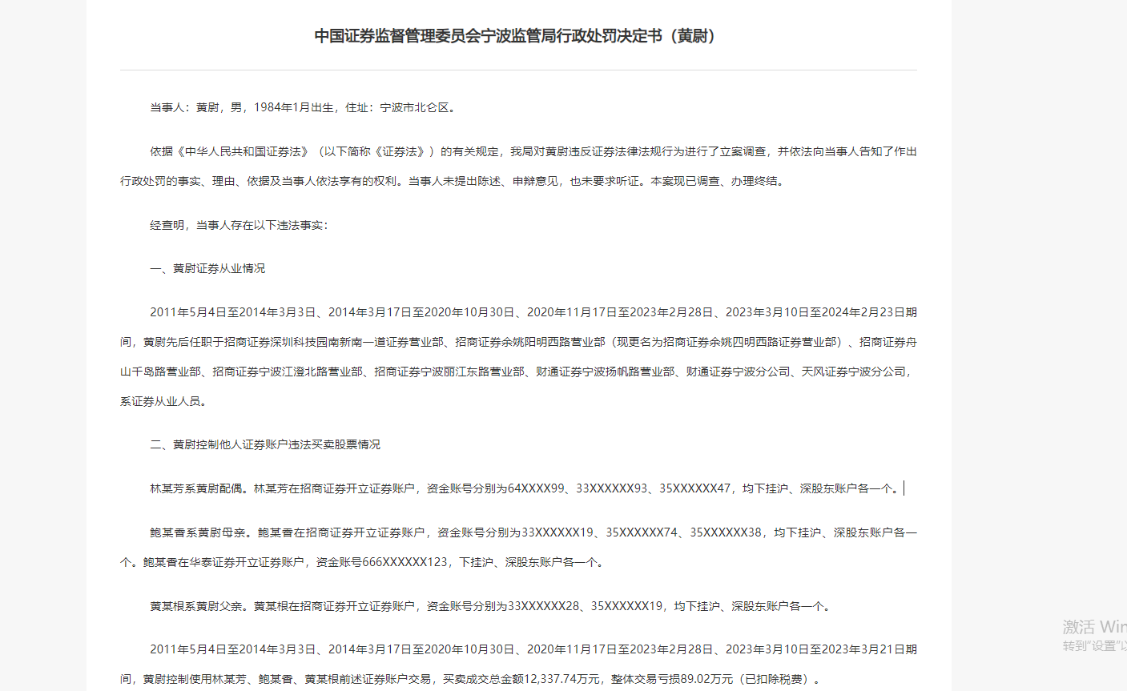The width and height of the screenshot is (1127, 691).
Task: Click account number "33XXXXXX93"
Action: pyautogui.click(x=612, y=488)
